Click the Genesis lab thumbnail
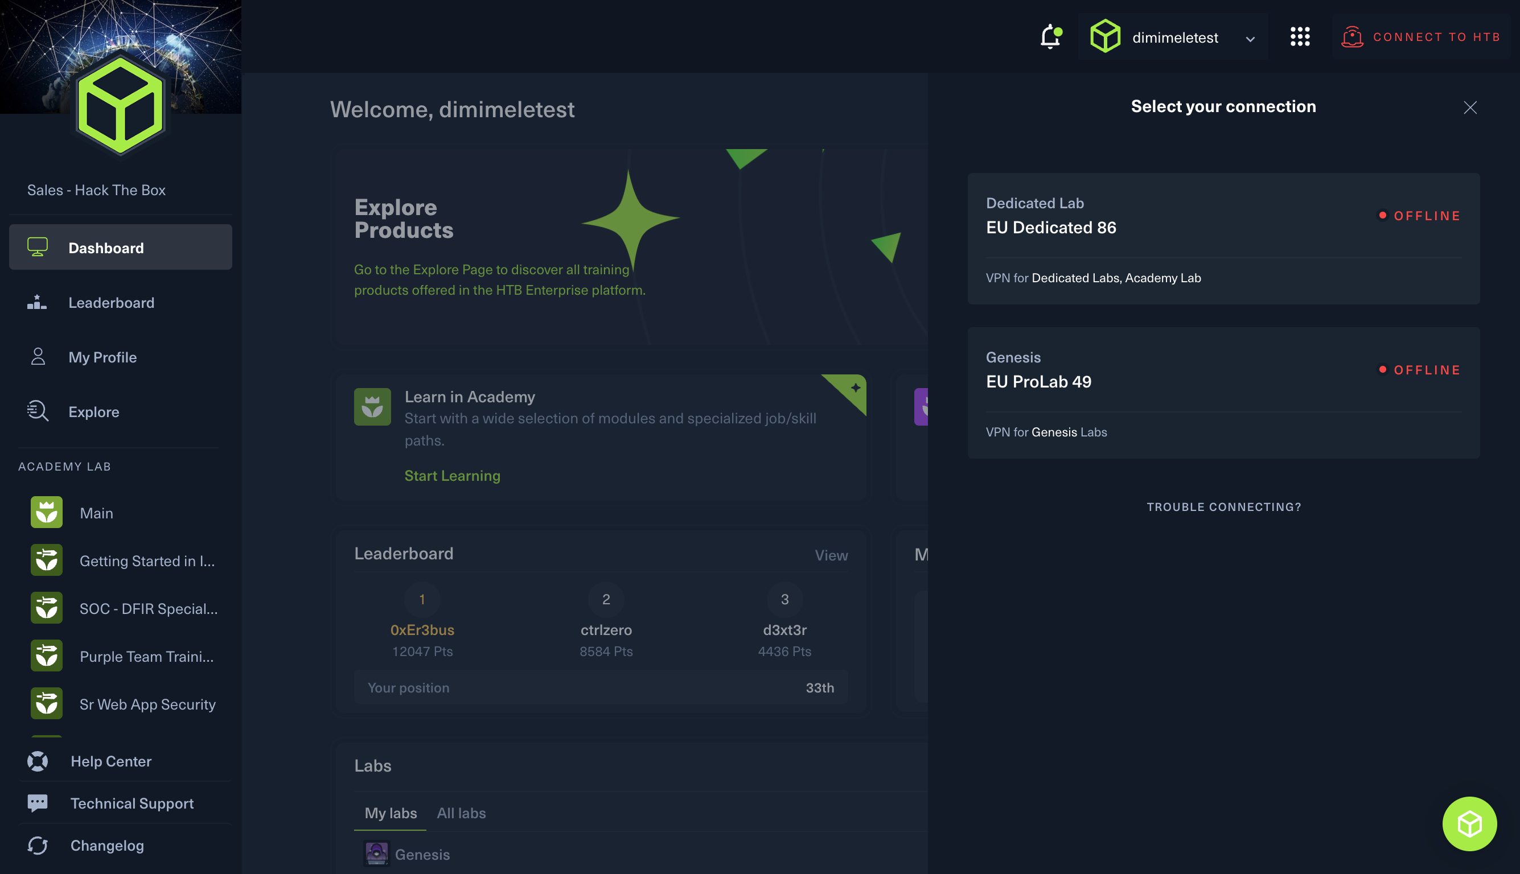The height and width of the screenshot is (874, 1520). click(x=376, y=853)
